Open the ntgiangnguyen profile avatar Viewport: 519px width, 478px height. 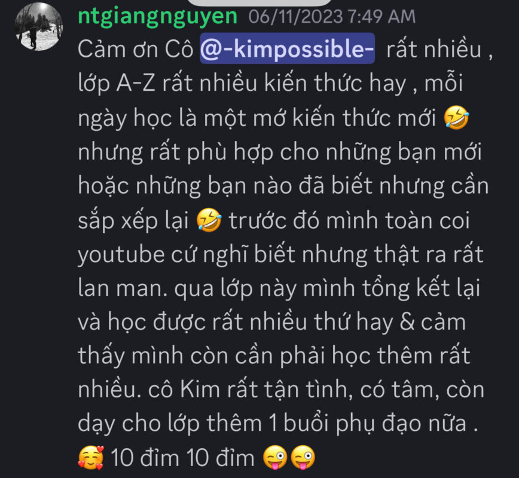(x=39, y=26)
